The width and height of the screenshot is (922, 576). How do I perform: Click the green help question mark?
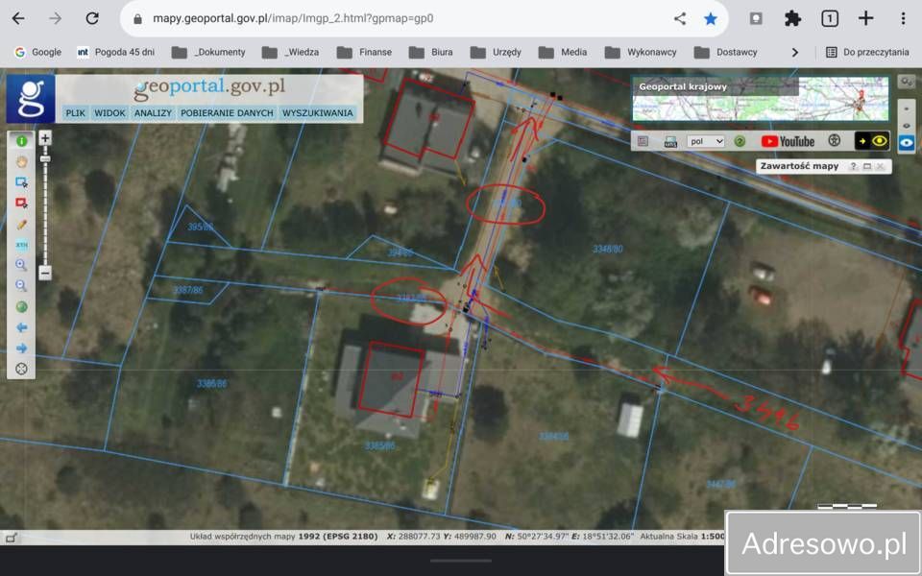coord(740,141)
